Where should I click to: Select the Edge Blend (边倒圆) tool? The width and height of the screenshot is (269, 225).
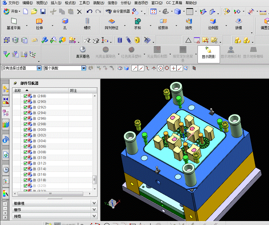coord(213,24)
